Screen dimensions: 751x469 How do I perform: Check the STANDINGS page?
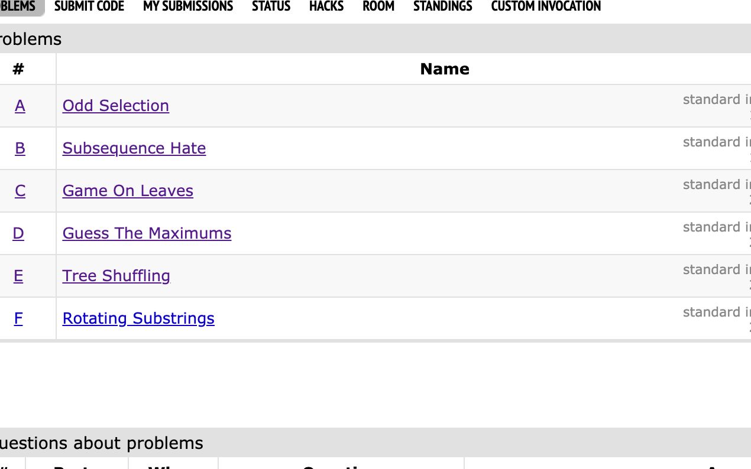pos(442,6)
